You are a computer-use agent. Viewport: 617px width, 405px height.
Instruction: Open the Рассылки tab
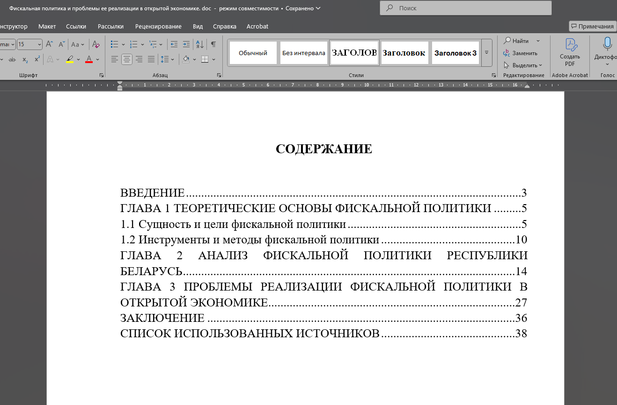pos(110,26)
